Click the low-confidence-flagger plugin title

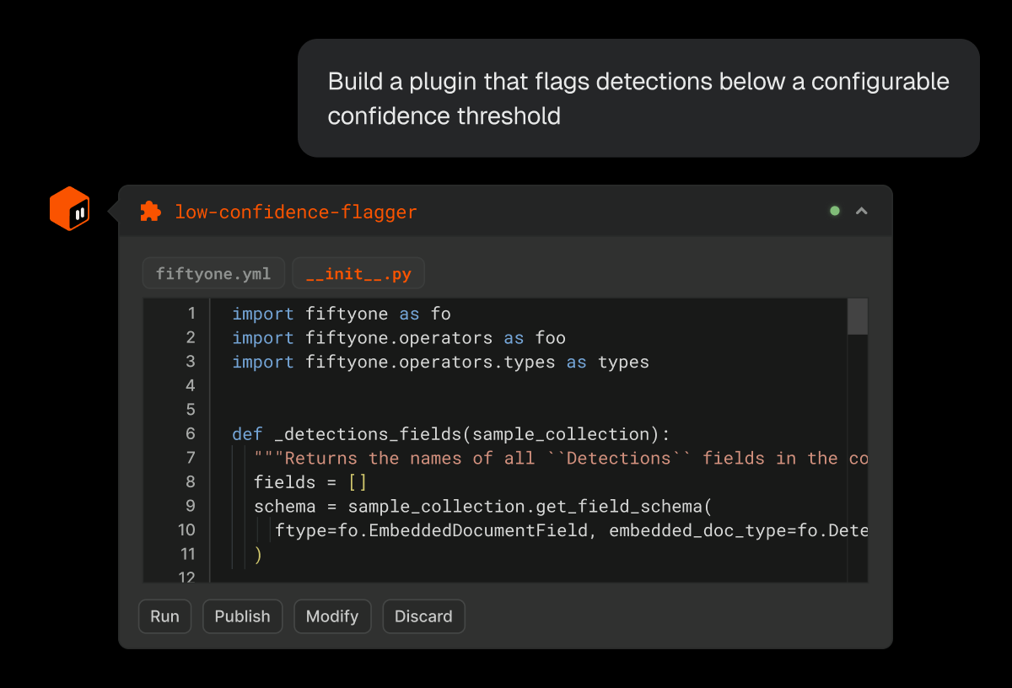coord(296,212)
